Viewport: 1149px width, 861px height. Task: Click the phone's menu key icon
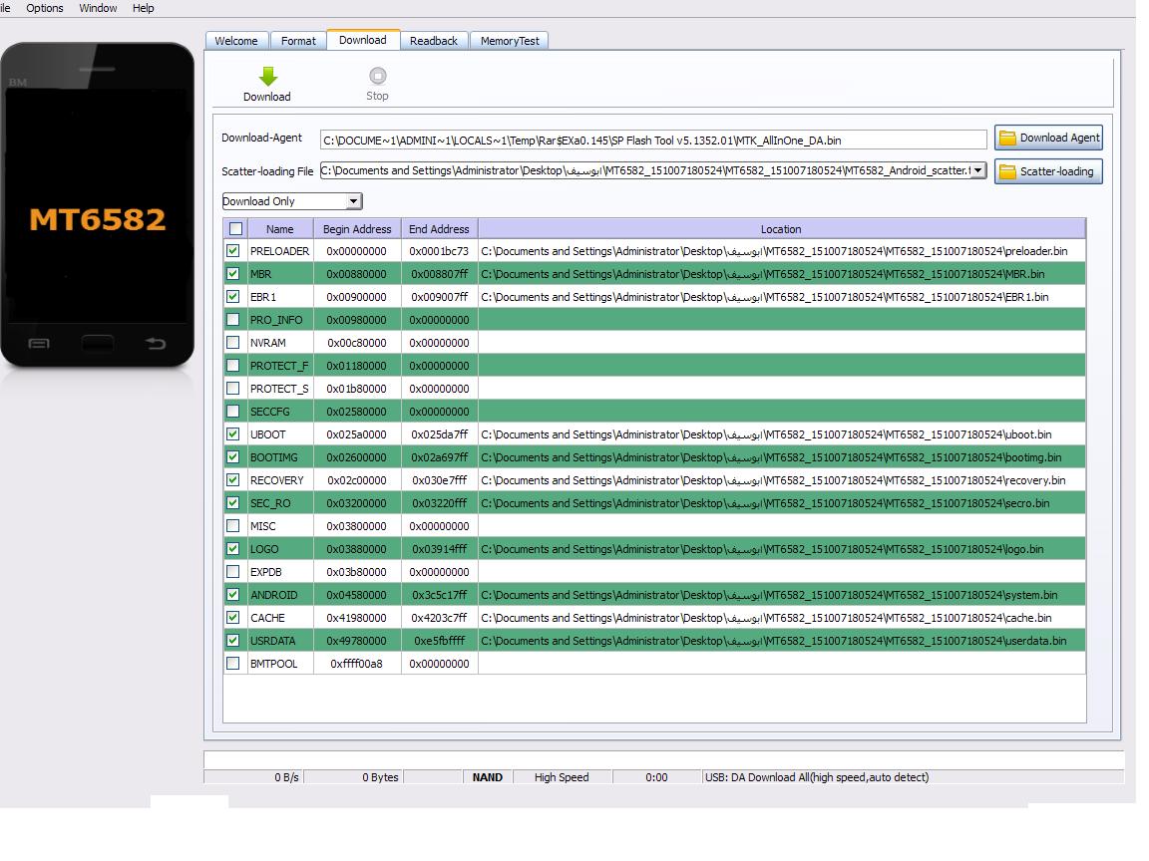pos(39,343)
